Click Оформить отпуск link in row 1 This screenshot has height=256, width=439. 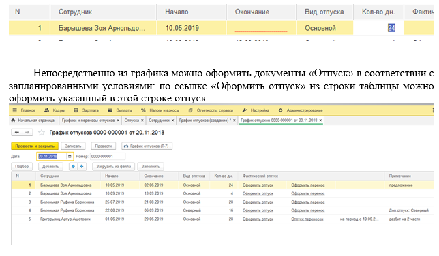258,185
